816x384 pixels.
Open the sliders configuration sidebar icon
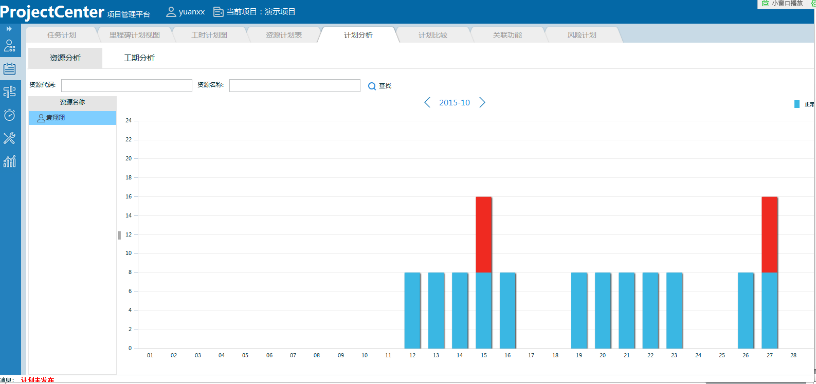(x=10, y=92)
